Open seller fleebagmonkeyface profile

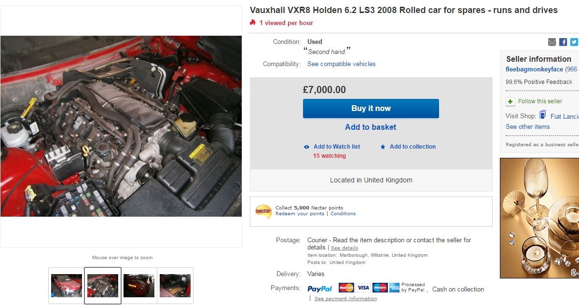pos(534,69)
